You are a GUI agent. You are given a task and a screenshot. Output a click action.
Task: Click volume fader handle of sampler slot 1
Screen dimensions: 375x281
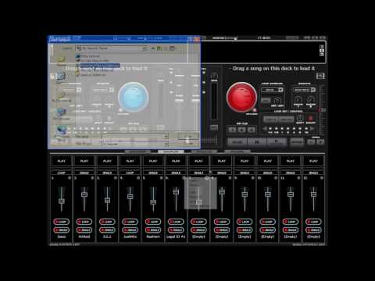point(62,201)
